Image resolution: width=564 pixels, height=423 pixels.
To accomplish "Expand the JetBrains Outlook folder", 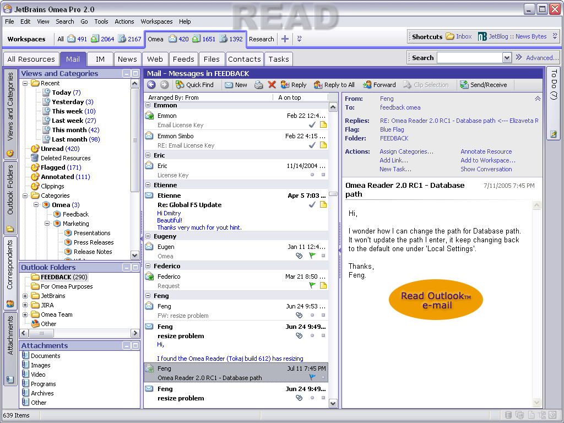I will [25, 296].
